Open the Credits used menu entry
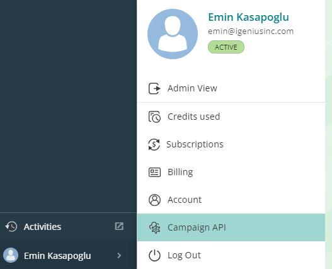Viewport: 332px width, 269px height. [231, 117]
